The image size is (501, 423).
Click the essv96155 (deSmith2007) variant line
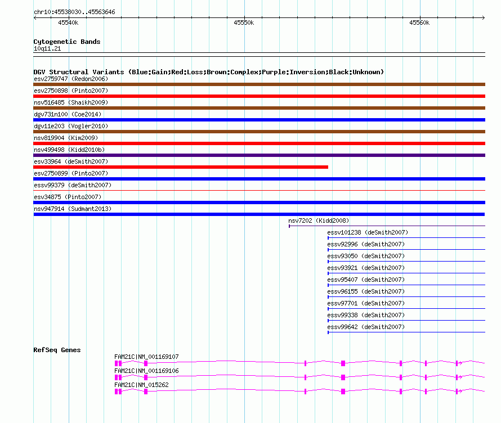point(406,297)
